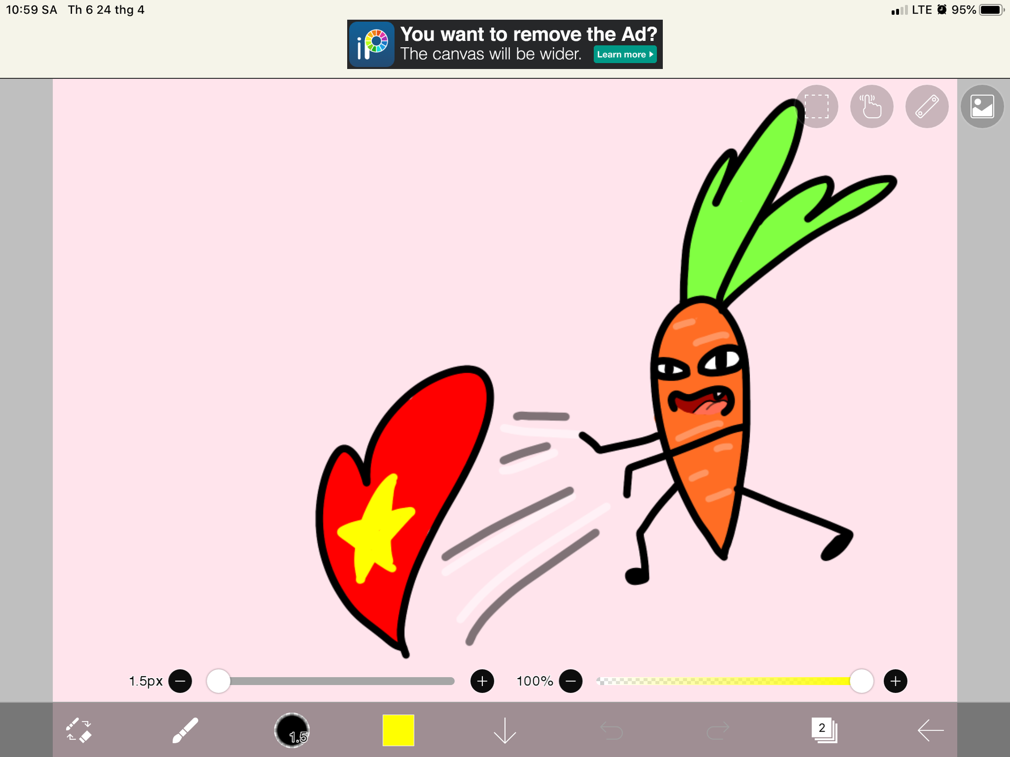Open the selection area tool
Screen dimensions: 1010x757
coord(816,107)
